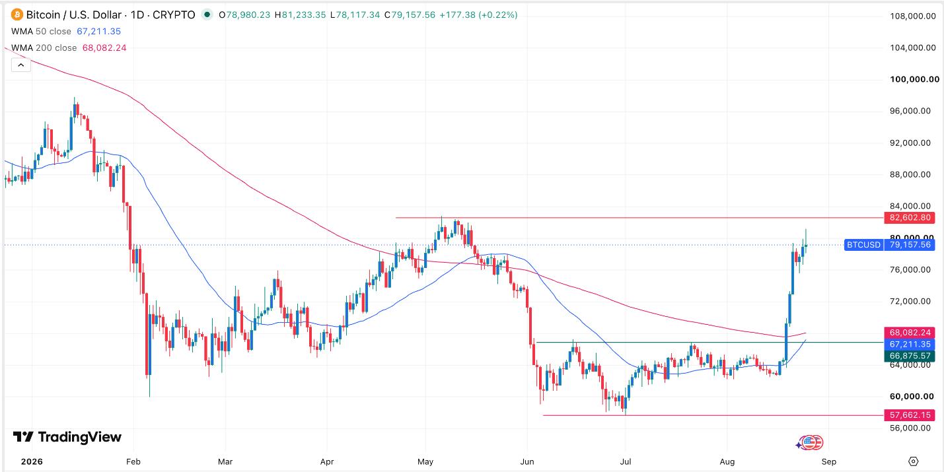
Task: Collapse the indicator legend chevron
Action: tap(20, 65)
